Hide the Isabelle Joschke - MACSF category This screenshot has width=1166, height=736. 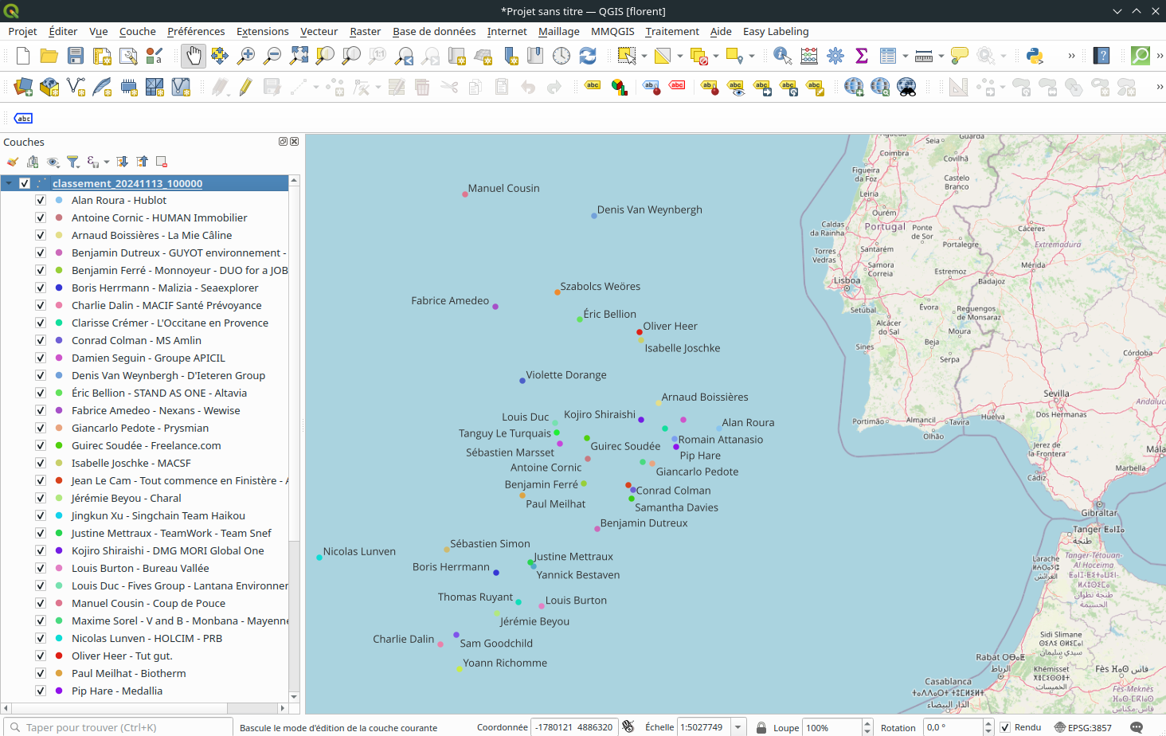tap(41, 463)
